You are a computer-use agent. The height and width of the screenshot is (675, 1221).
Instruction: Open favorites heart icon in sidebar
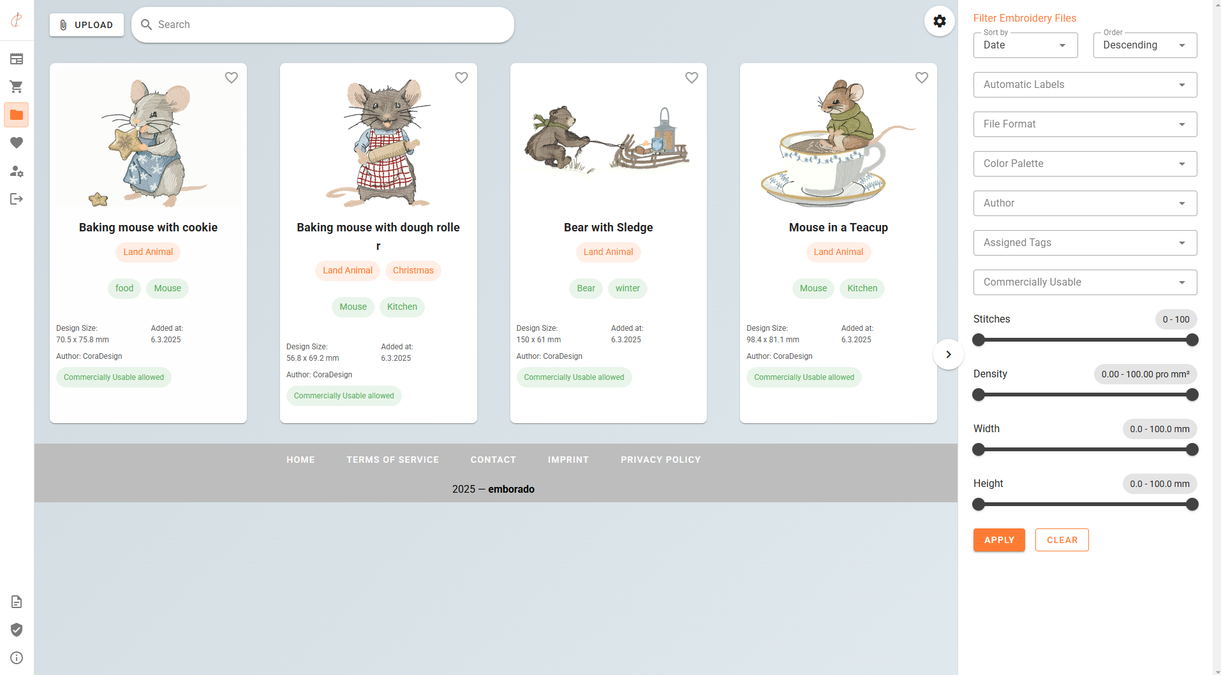17,143
